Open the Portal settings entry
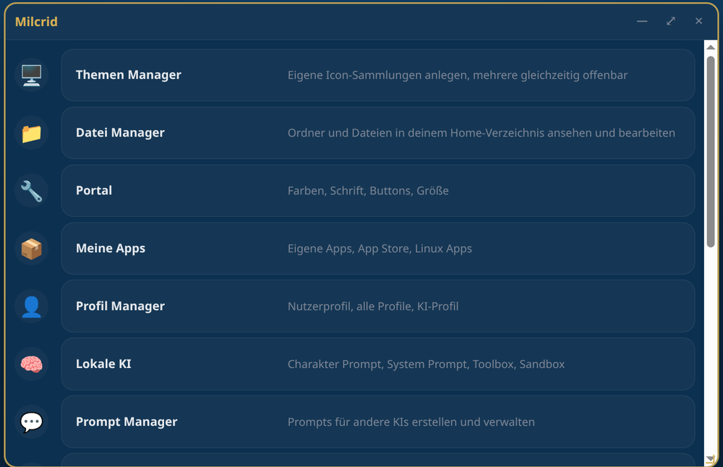This screenshot has width=723, height=467. tap(377, 191)
